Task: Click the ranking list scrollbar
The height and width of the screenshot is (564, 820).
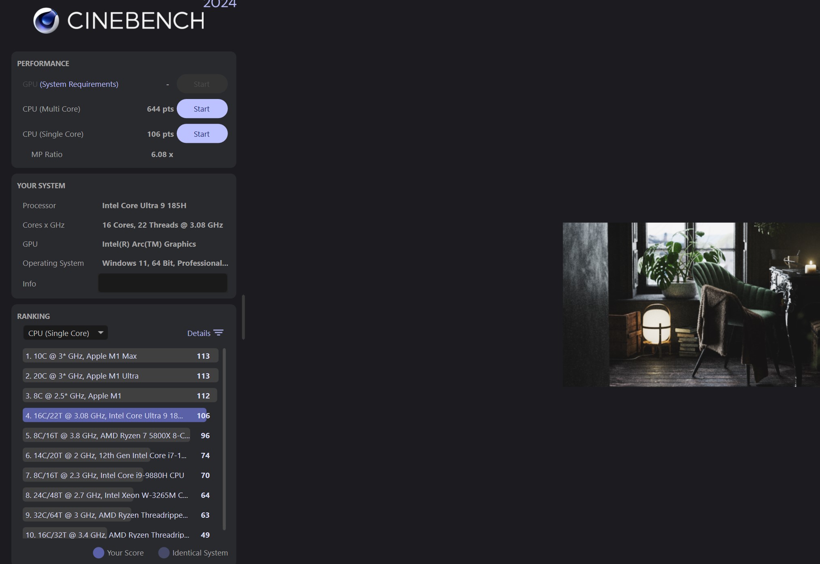Action: pos(224,439)
